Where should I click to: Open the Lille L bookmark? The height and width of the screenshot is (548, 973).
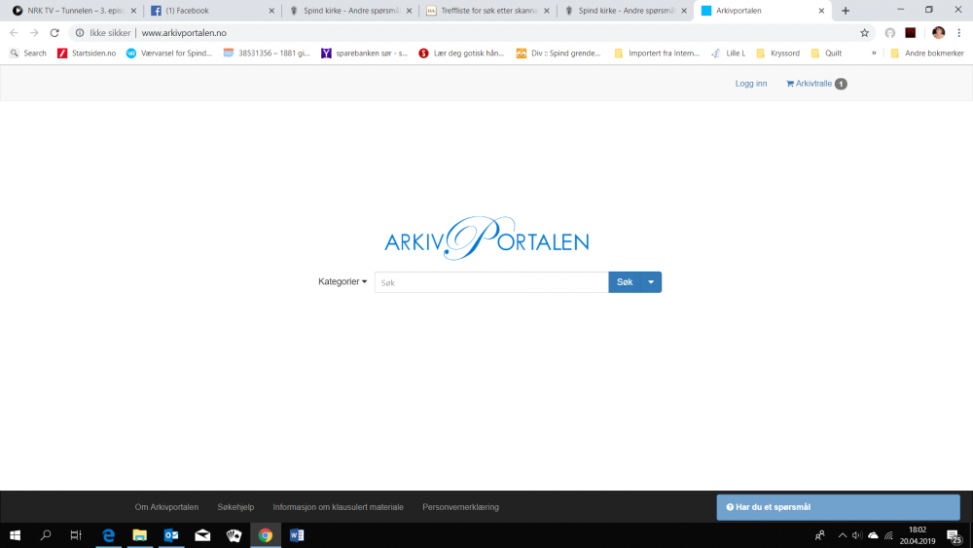pos(729,54)
